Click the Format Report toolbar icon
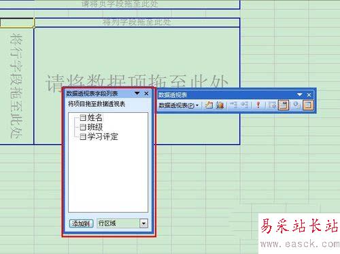340x254 pixels. (x=209, y=105)
